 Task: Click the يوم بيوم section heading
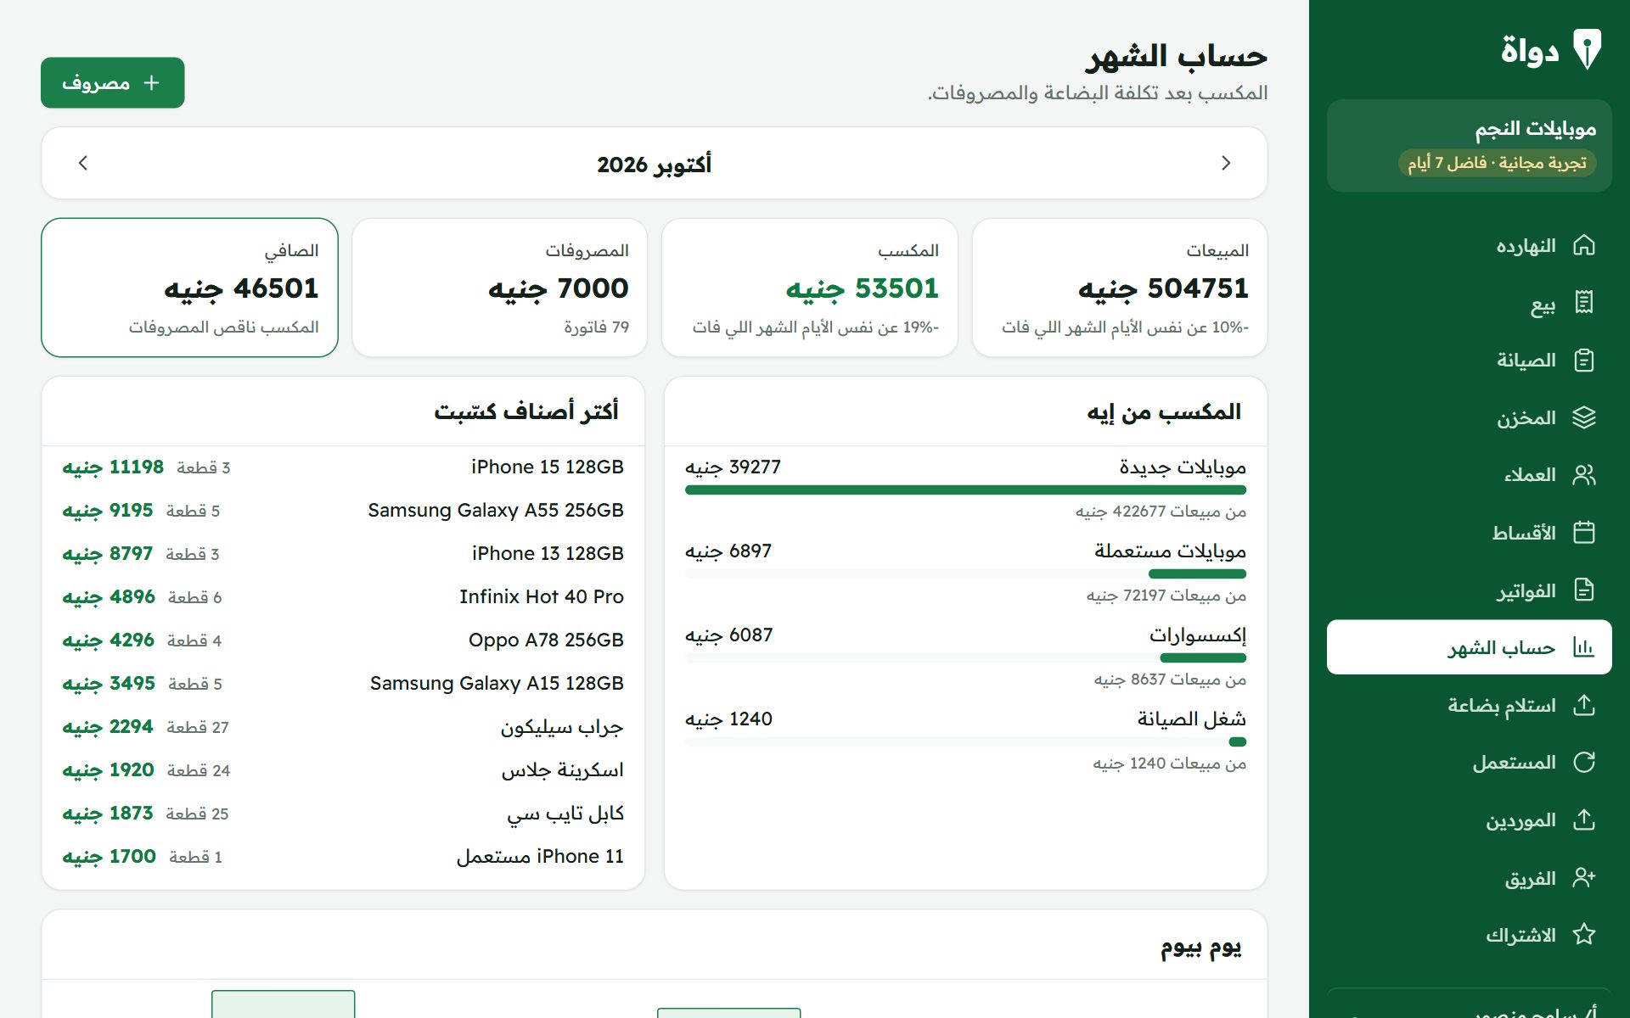click(x=1201, y=947)
